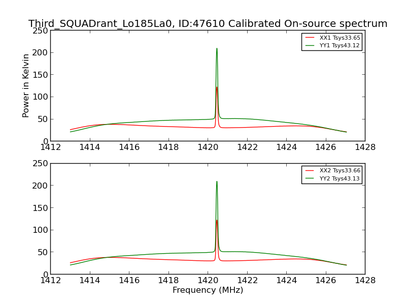Click the 100 y-tick label on top plot
Screen dimensions: 406x305
pyautogui.click(x=40, y=97)
